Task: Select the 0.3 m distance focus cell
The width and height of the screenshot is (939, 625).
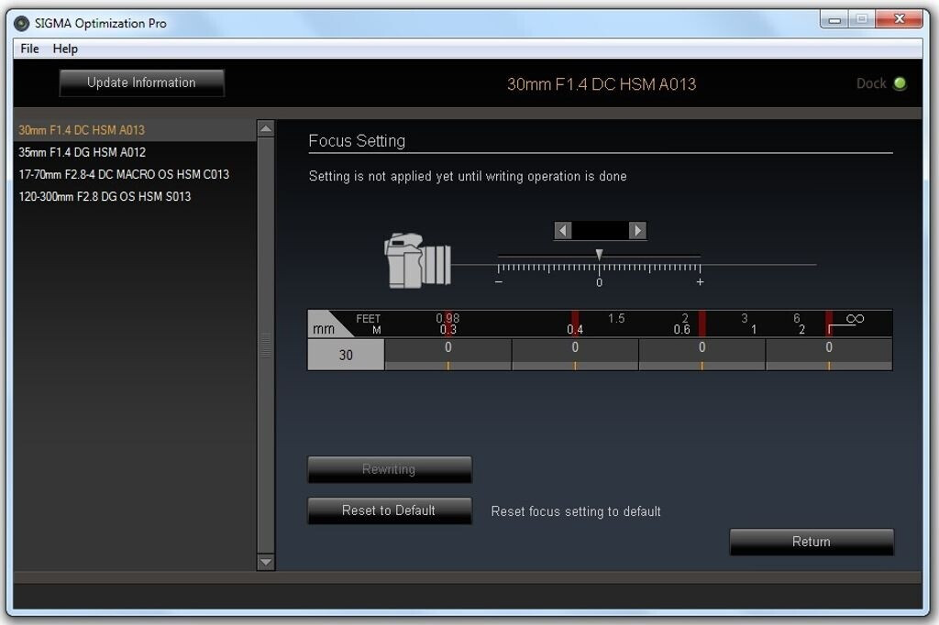Action: pos(447,353)
